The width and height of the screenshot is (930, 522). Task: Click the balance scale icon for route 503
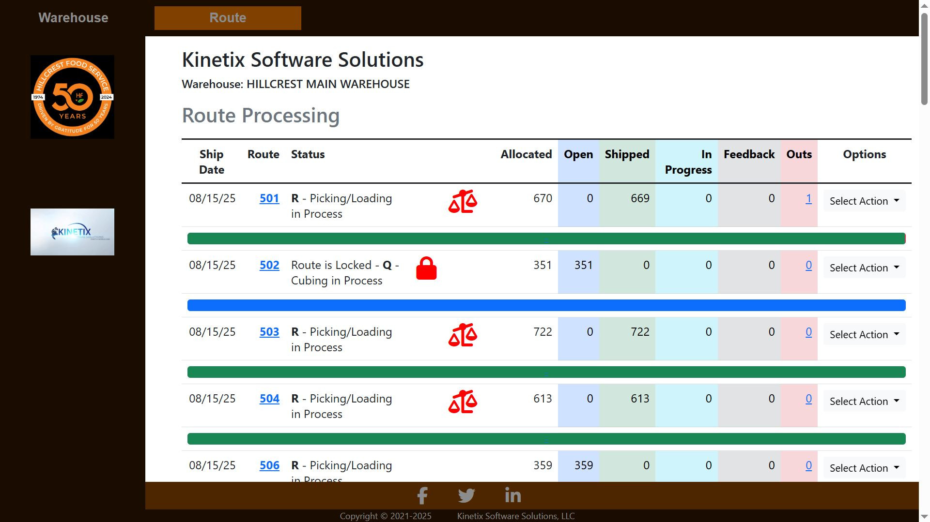tap(463, 335)
